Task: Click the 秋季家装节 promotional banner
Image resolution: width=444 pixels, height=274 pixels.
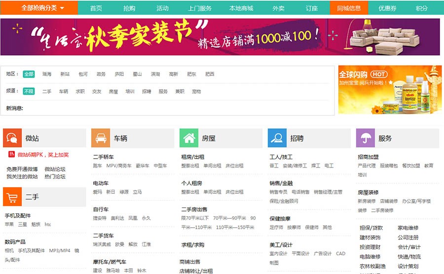Action: [220, 37]
